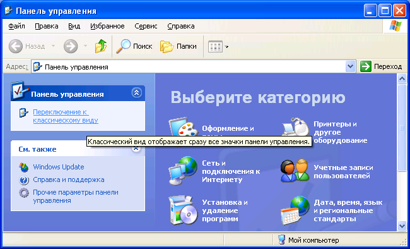Open the Вид menu
Screen dimensions: 410x249
pos(74,26)
